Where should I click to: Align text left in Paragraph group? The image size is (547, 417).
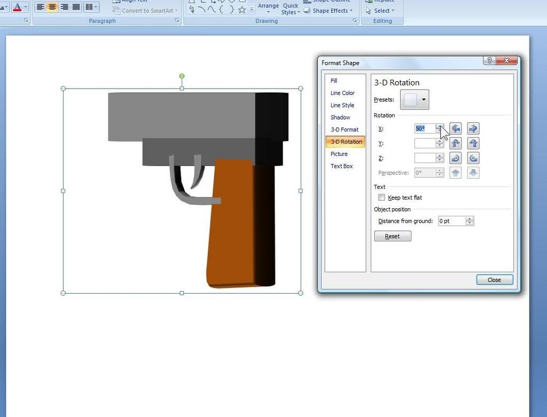(41, 6)
